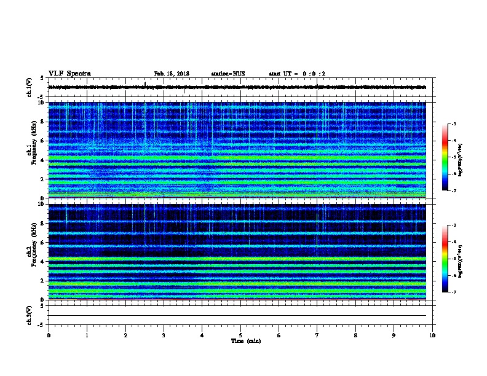Click the "ch.1(V)" axis label

29,87
